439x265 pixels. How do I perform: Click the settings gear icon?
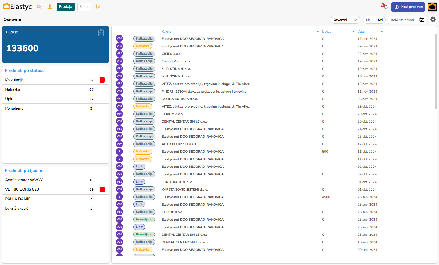pos(433,20)
